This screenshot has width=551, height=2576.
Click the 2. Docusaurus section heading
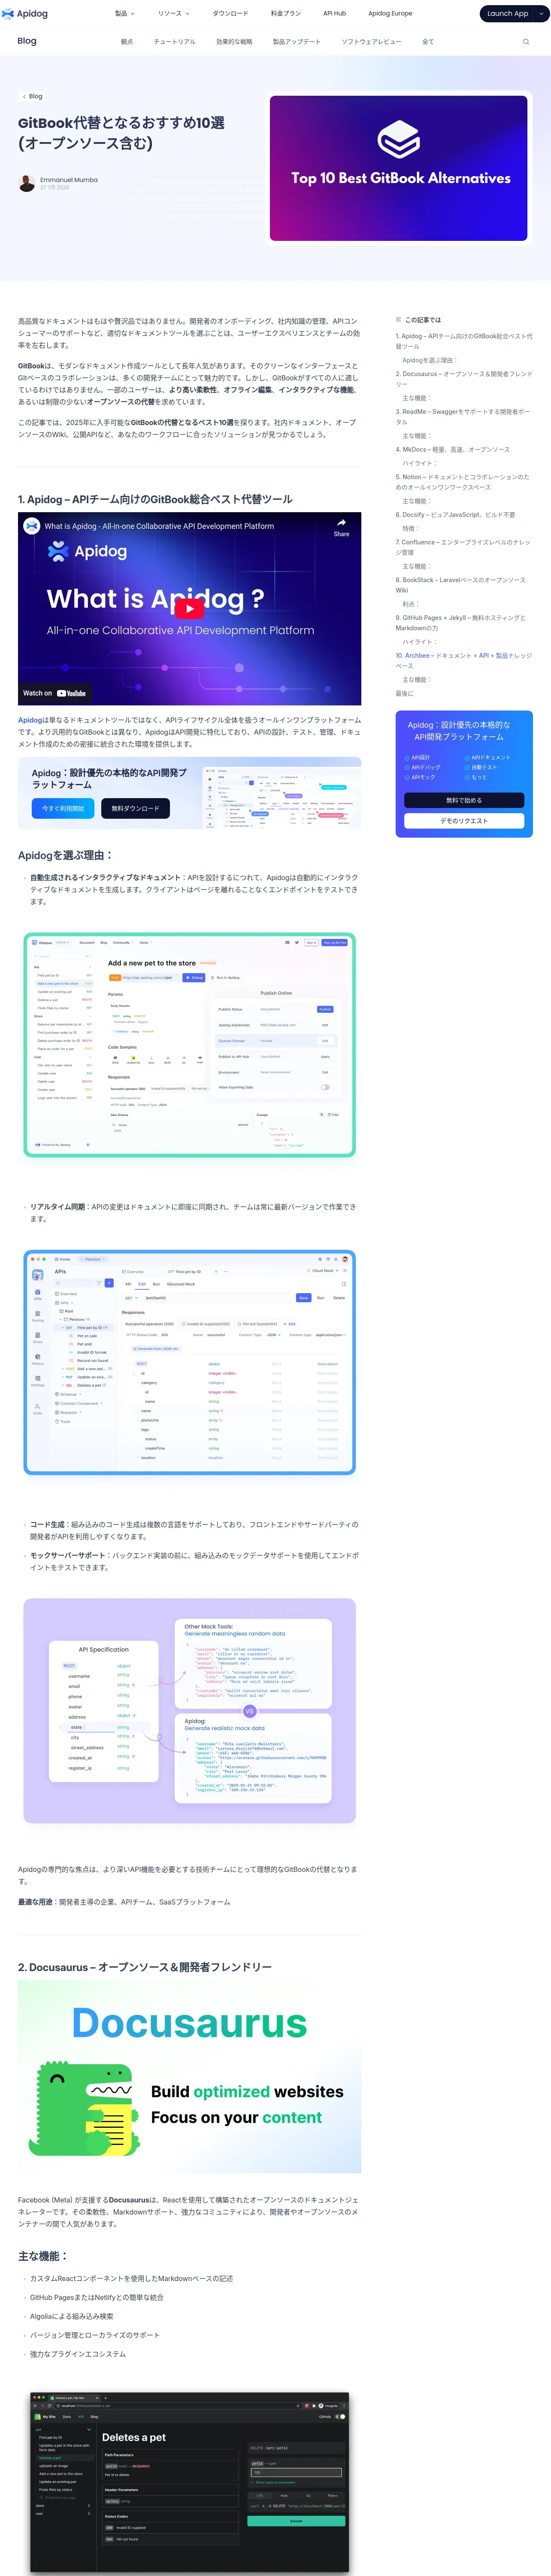[145, 1967]
